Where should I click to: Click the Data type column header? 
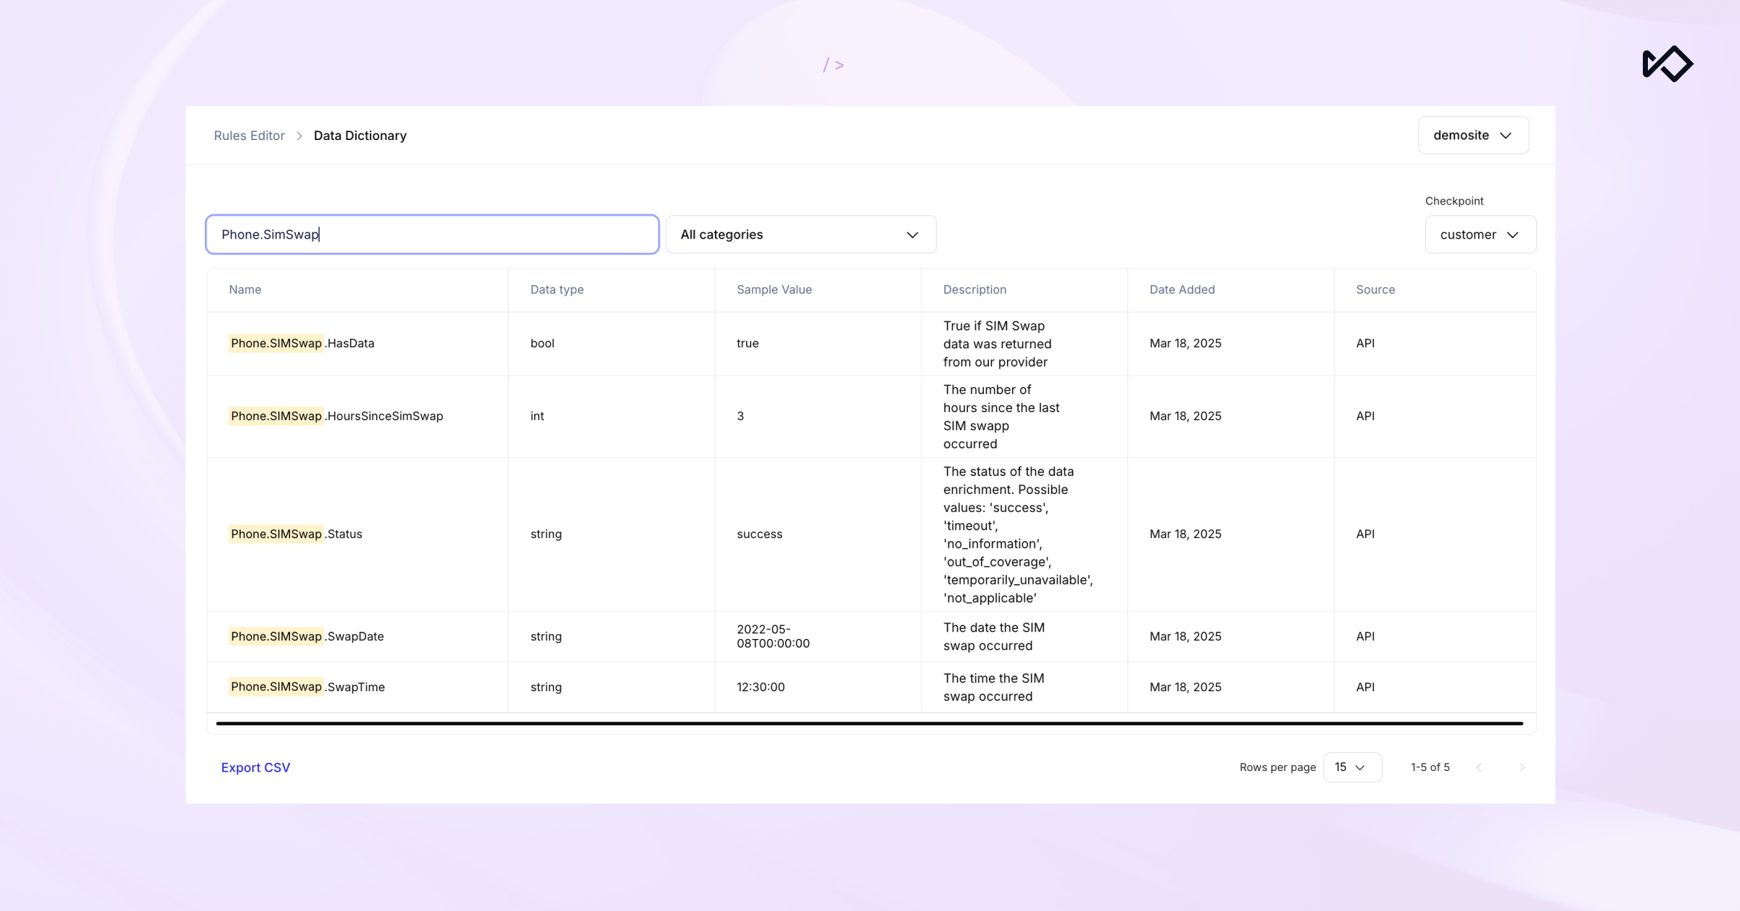(557, 289)
